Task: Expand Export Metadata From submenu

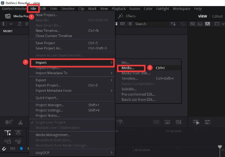Action: pyautogui.click(x=72, y=91)
